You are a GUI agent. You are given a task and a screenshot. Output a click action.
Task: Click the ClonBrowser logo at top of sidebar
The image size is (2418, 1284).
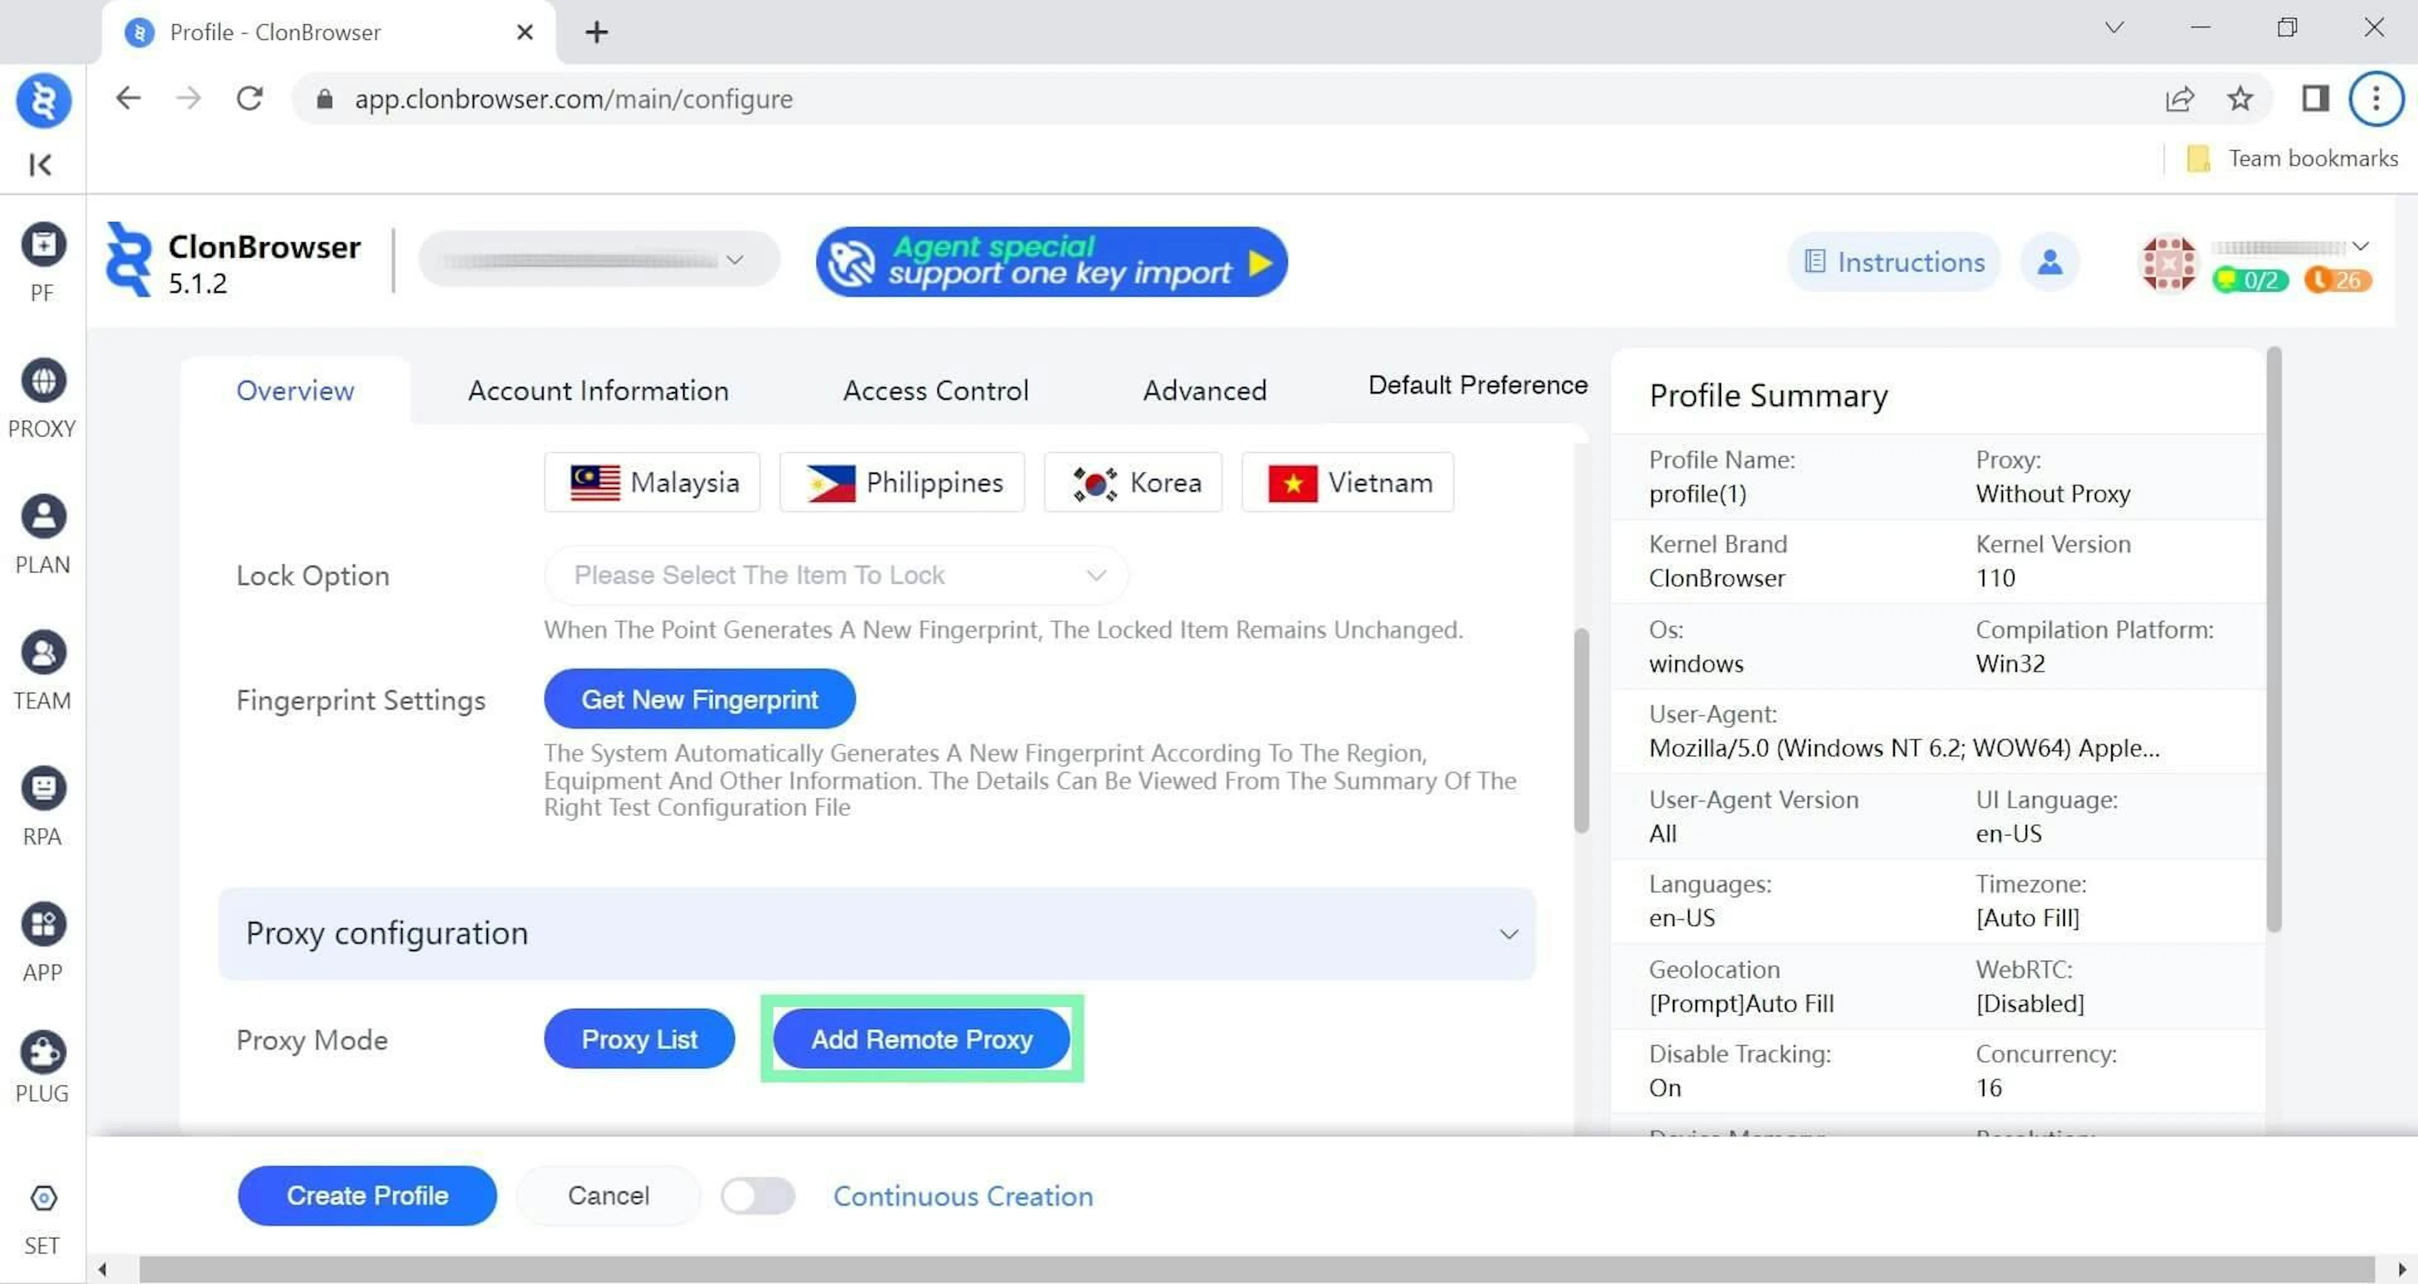[x=43, y=99]
